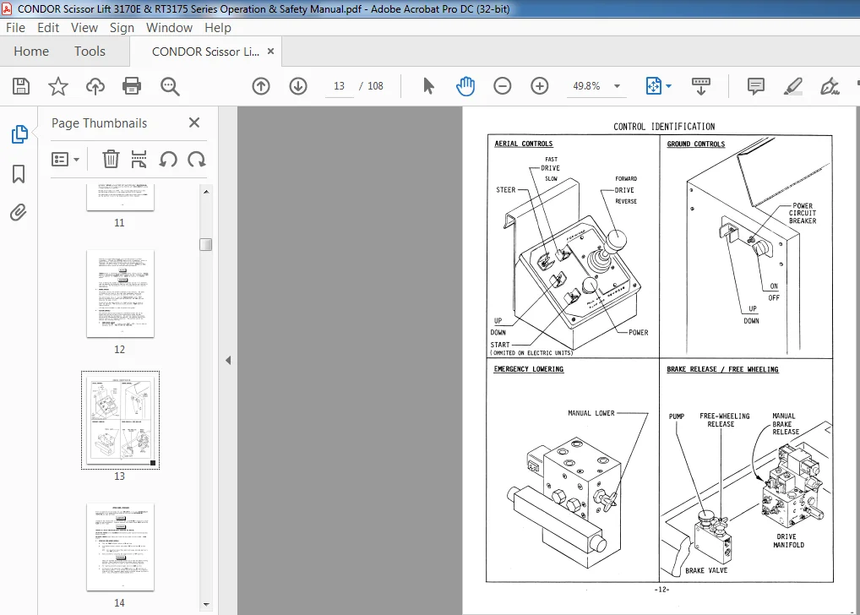This screenshot has height=615, width=860.
Task: Select the CONDOR Scissor Li... document tab
Action: pos(205,52)
